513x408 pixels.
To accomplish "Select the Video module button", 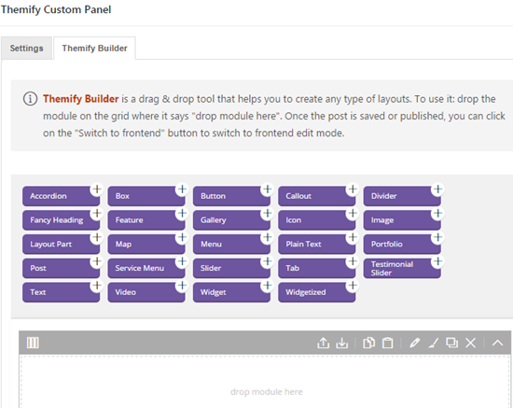I will click(146, 292).
